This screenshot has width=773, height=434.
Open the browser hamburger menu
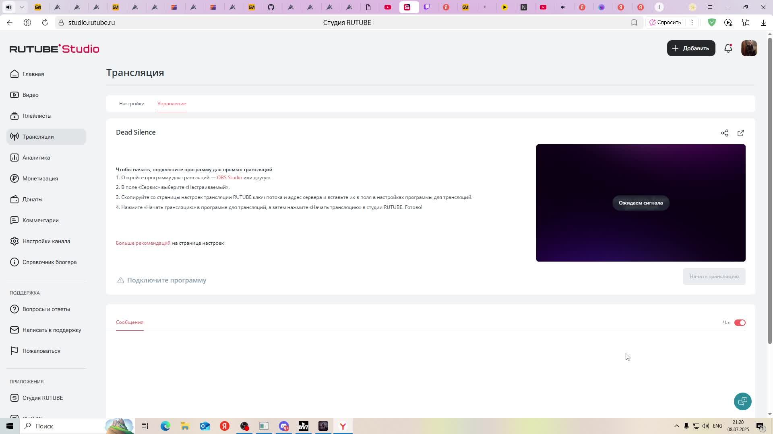(x=710, y=7)
